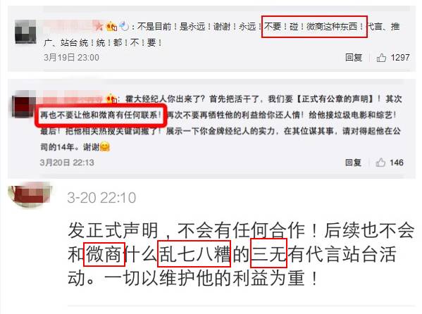Reply to the 3月20日 22:13 comment
Viewport: 422px width, 314px height.
click(353, 163)
